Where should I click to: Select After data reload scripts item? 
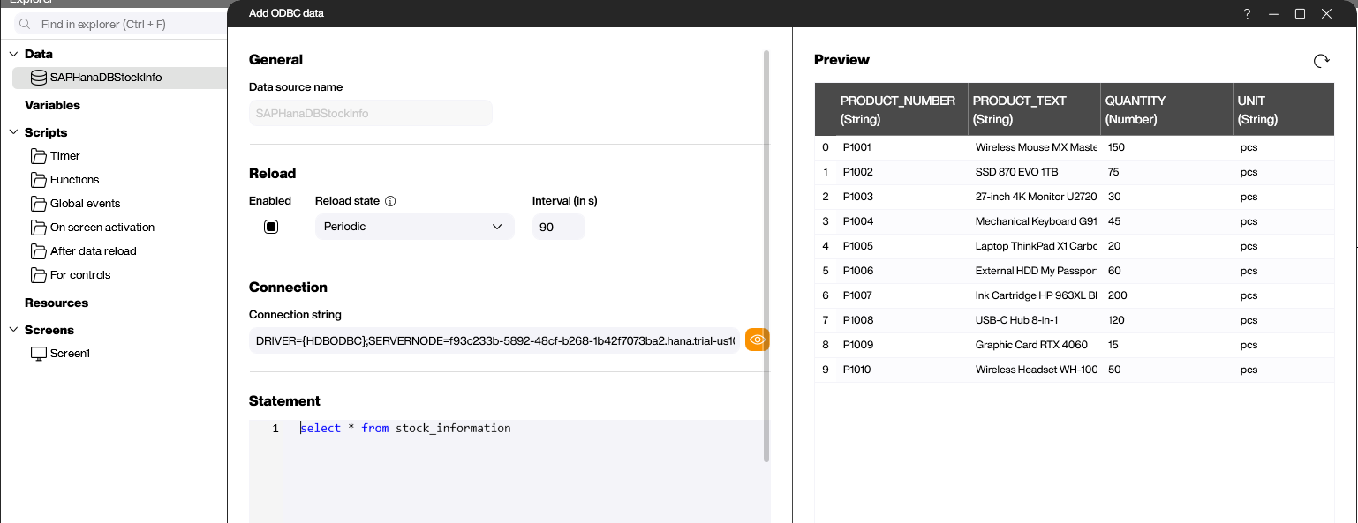point(93,251)
